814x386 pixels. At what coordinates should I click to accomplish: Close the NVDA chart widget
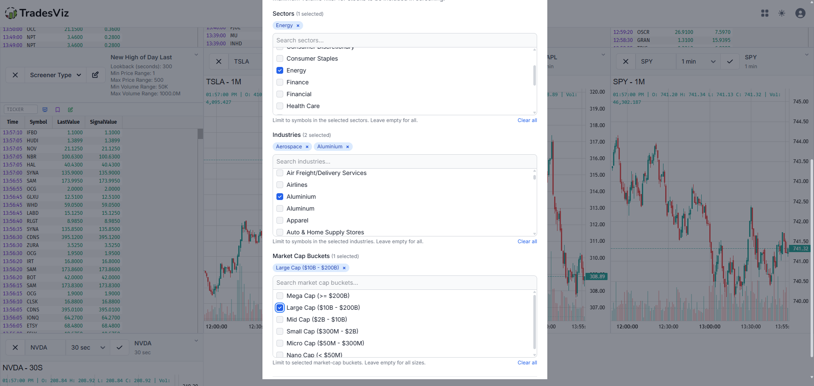point(15,347)
